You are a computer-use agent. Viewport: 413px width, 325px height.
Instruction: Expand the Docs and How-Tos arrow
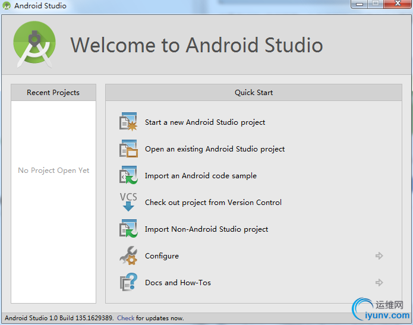click(x=379, y=283)
